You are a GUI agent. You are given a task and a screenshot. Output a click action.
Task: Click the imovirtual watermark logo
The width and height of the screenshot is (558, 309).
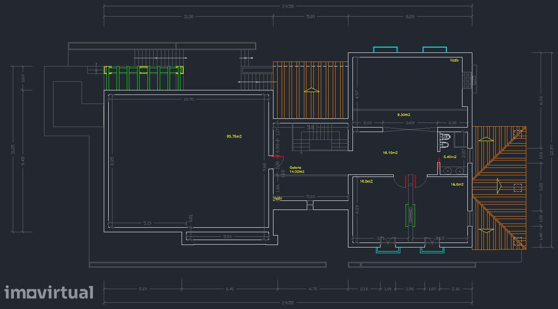tap(49, 292)
